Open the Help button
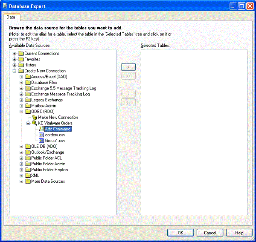Image resolution: width=256 pixels, height=242 pixels. click(239, 233)
